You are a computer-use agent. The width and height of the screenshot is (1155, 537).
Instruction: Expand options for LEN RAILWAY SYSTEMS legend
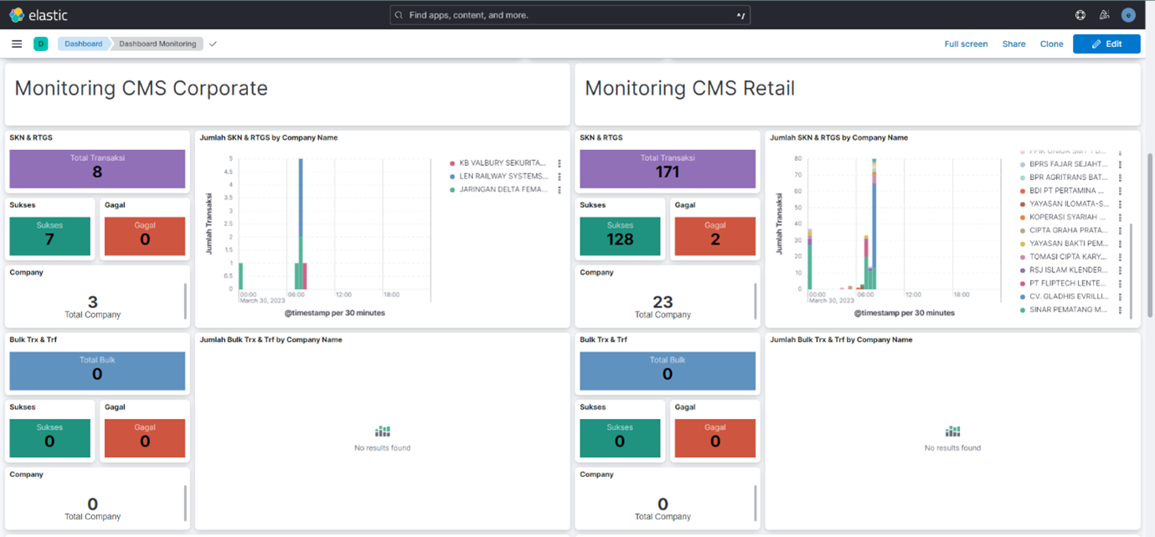click(x=559, y=177)
